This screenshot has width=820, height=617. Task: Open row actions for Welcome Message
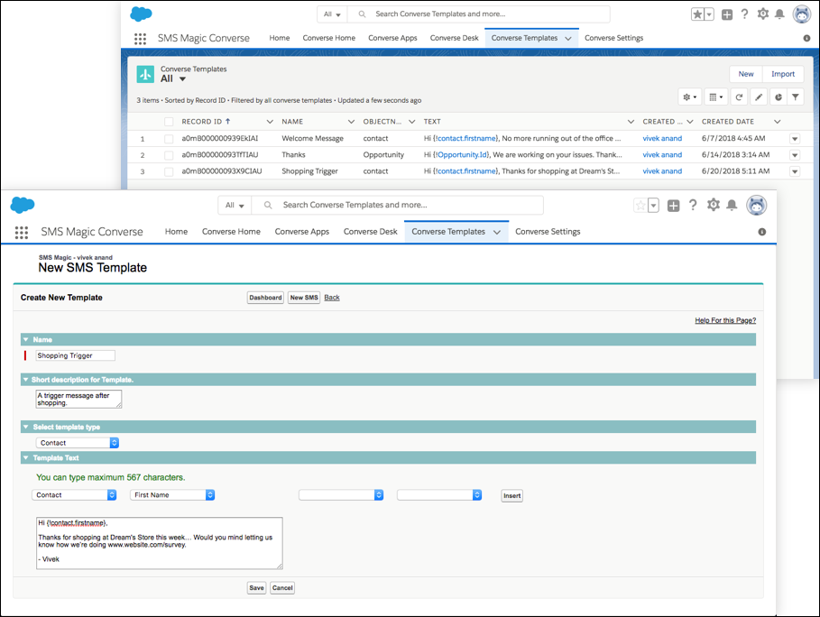click(x=795, y=139)
